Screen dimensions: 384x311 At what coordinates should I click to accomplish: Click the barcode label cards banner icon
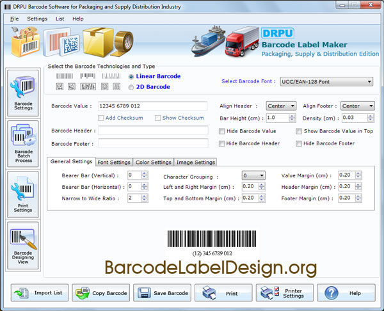pos(61,42)
